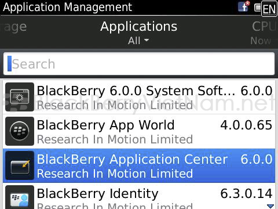Open the All filter dropdown
Screen dimensions: 278x209
tap(138, 41)
